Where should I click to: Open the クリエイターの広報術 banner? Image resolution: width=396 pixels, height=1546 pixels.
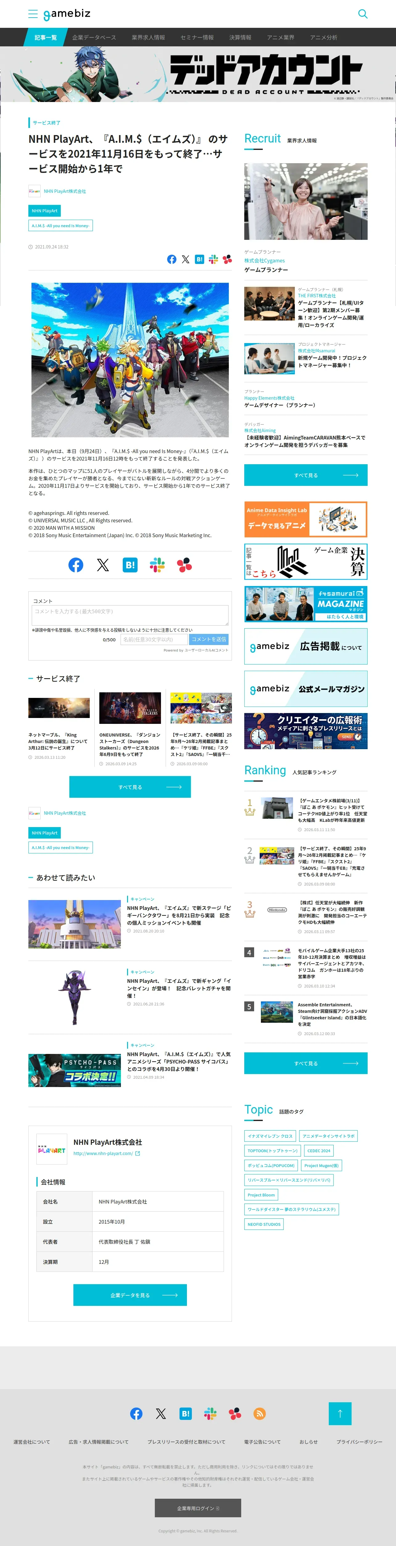(x=306, y=731)
